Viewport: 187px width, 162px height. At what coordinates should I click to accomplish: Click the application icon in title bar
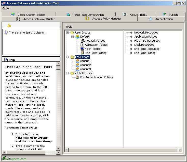4,3
